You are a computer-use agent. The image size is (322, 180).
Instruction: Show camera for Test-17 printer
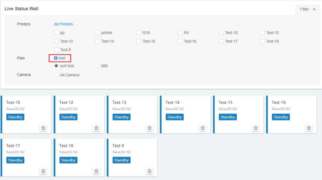pos(43,171)
